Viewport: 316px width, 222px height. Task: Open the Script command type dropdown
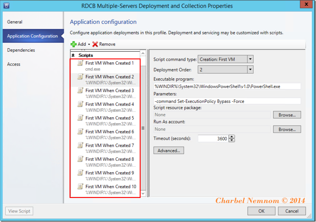pos(250,59)
